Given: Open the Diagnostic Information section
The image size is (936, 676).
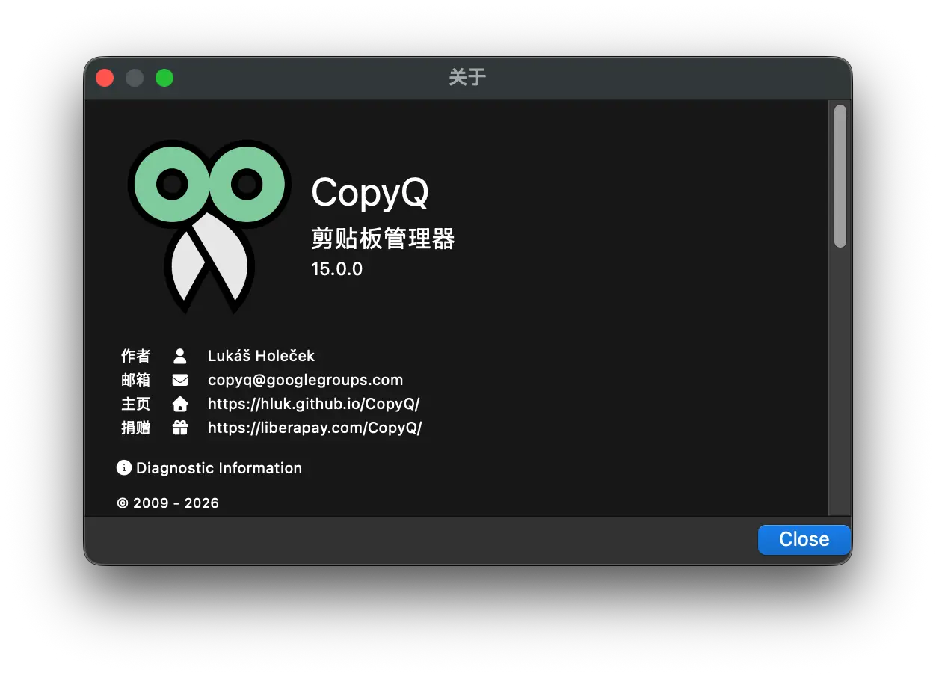Looking at the screenshot, I should pos(218,468).
